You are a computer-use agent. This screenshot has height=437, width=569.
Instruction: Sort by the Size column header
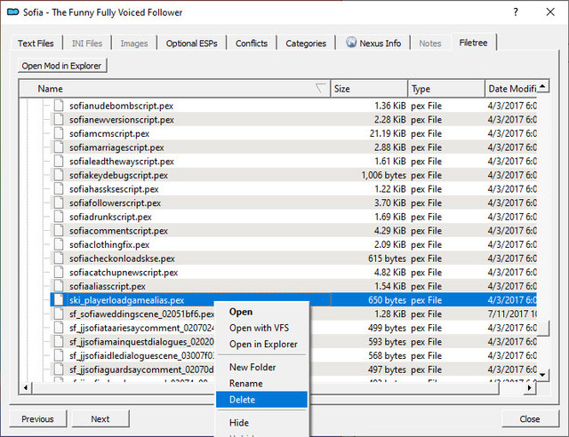[x=370, y=89]
